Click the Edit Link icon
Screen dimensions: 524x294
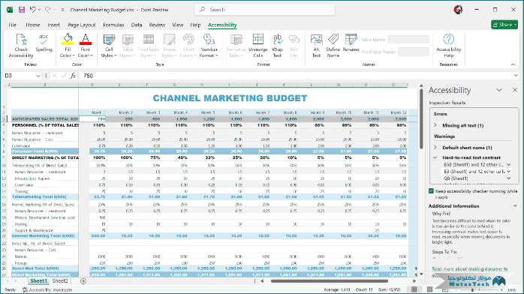(x=294, y=40)
